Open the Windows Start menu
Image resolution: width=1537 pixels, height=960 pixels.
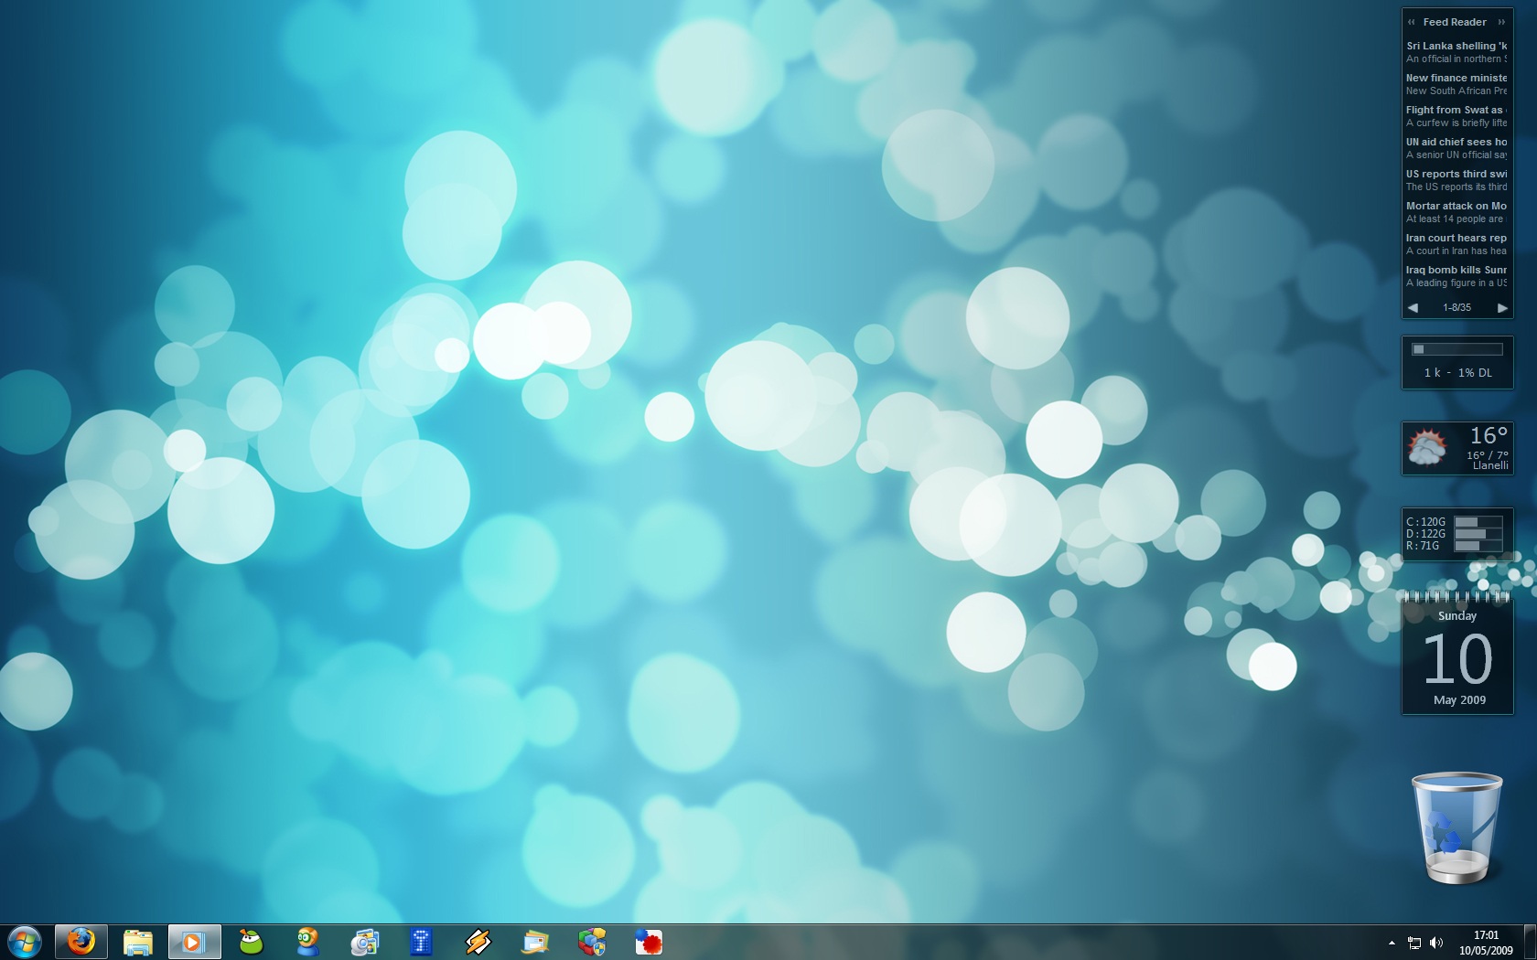(25, 942)
